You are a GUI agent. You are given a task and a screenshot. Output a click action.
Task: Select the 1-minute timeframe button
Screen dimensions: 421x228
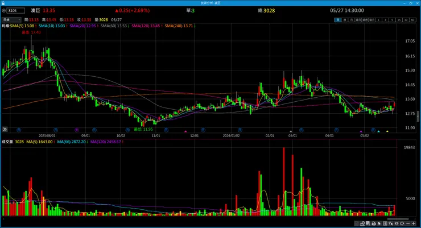point(378,20)
